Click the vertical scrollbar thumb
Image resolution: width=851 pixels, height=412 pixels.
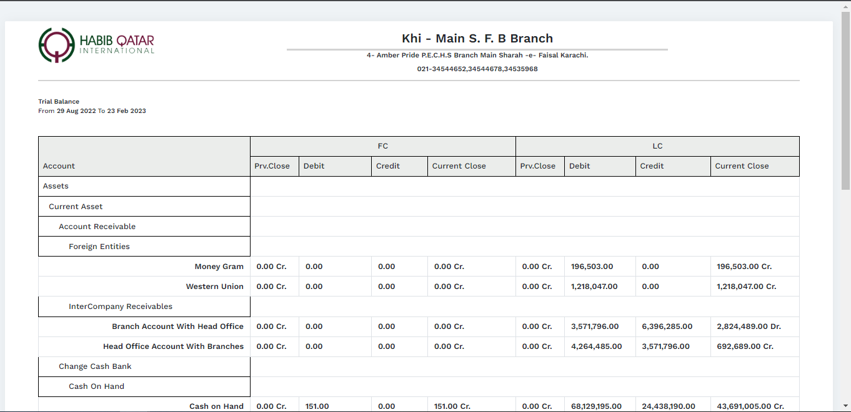click(x=845, y=100)
